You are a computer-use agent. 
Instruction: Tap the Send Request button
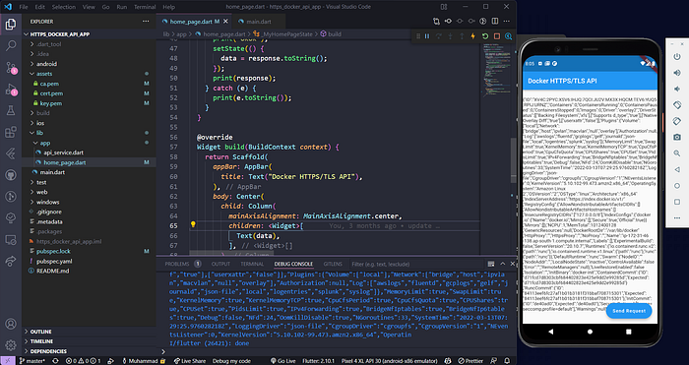click(629, 311)
